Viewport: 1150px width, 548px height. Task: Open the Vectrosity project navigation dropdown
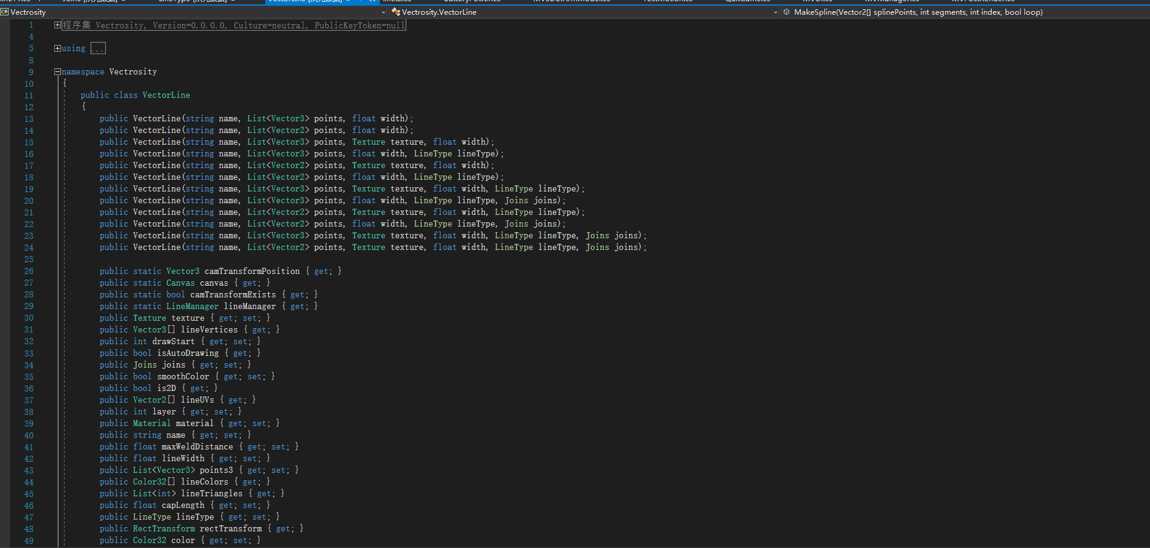coord(194,12)
